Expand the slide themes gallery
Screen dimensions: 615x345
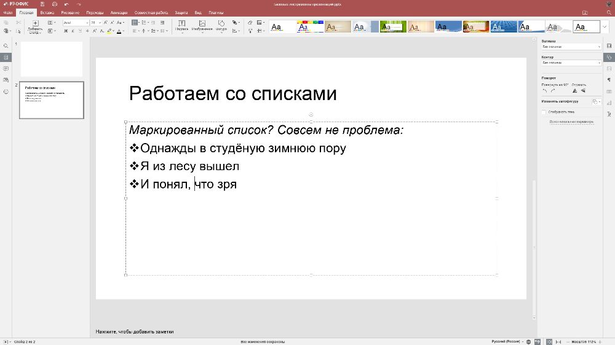[x=604, y=27]
